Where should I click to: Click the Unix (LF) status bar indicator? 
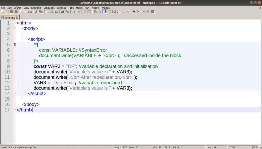click(211, 147)
